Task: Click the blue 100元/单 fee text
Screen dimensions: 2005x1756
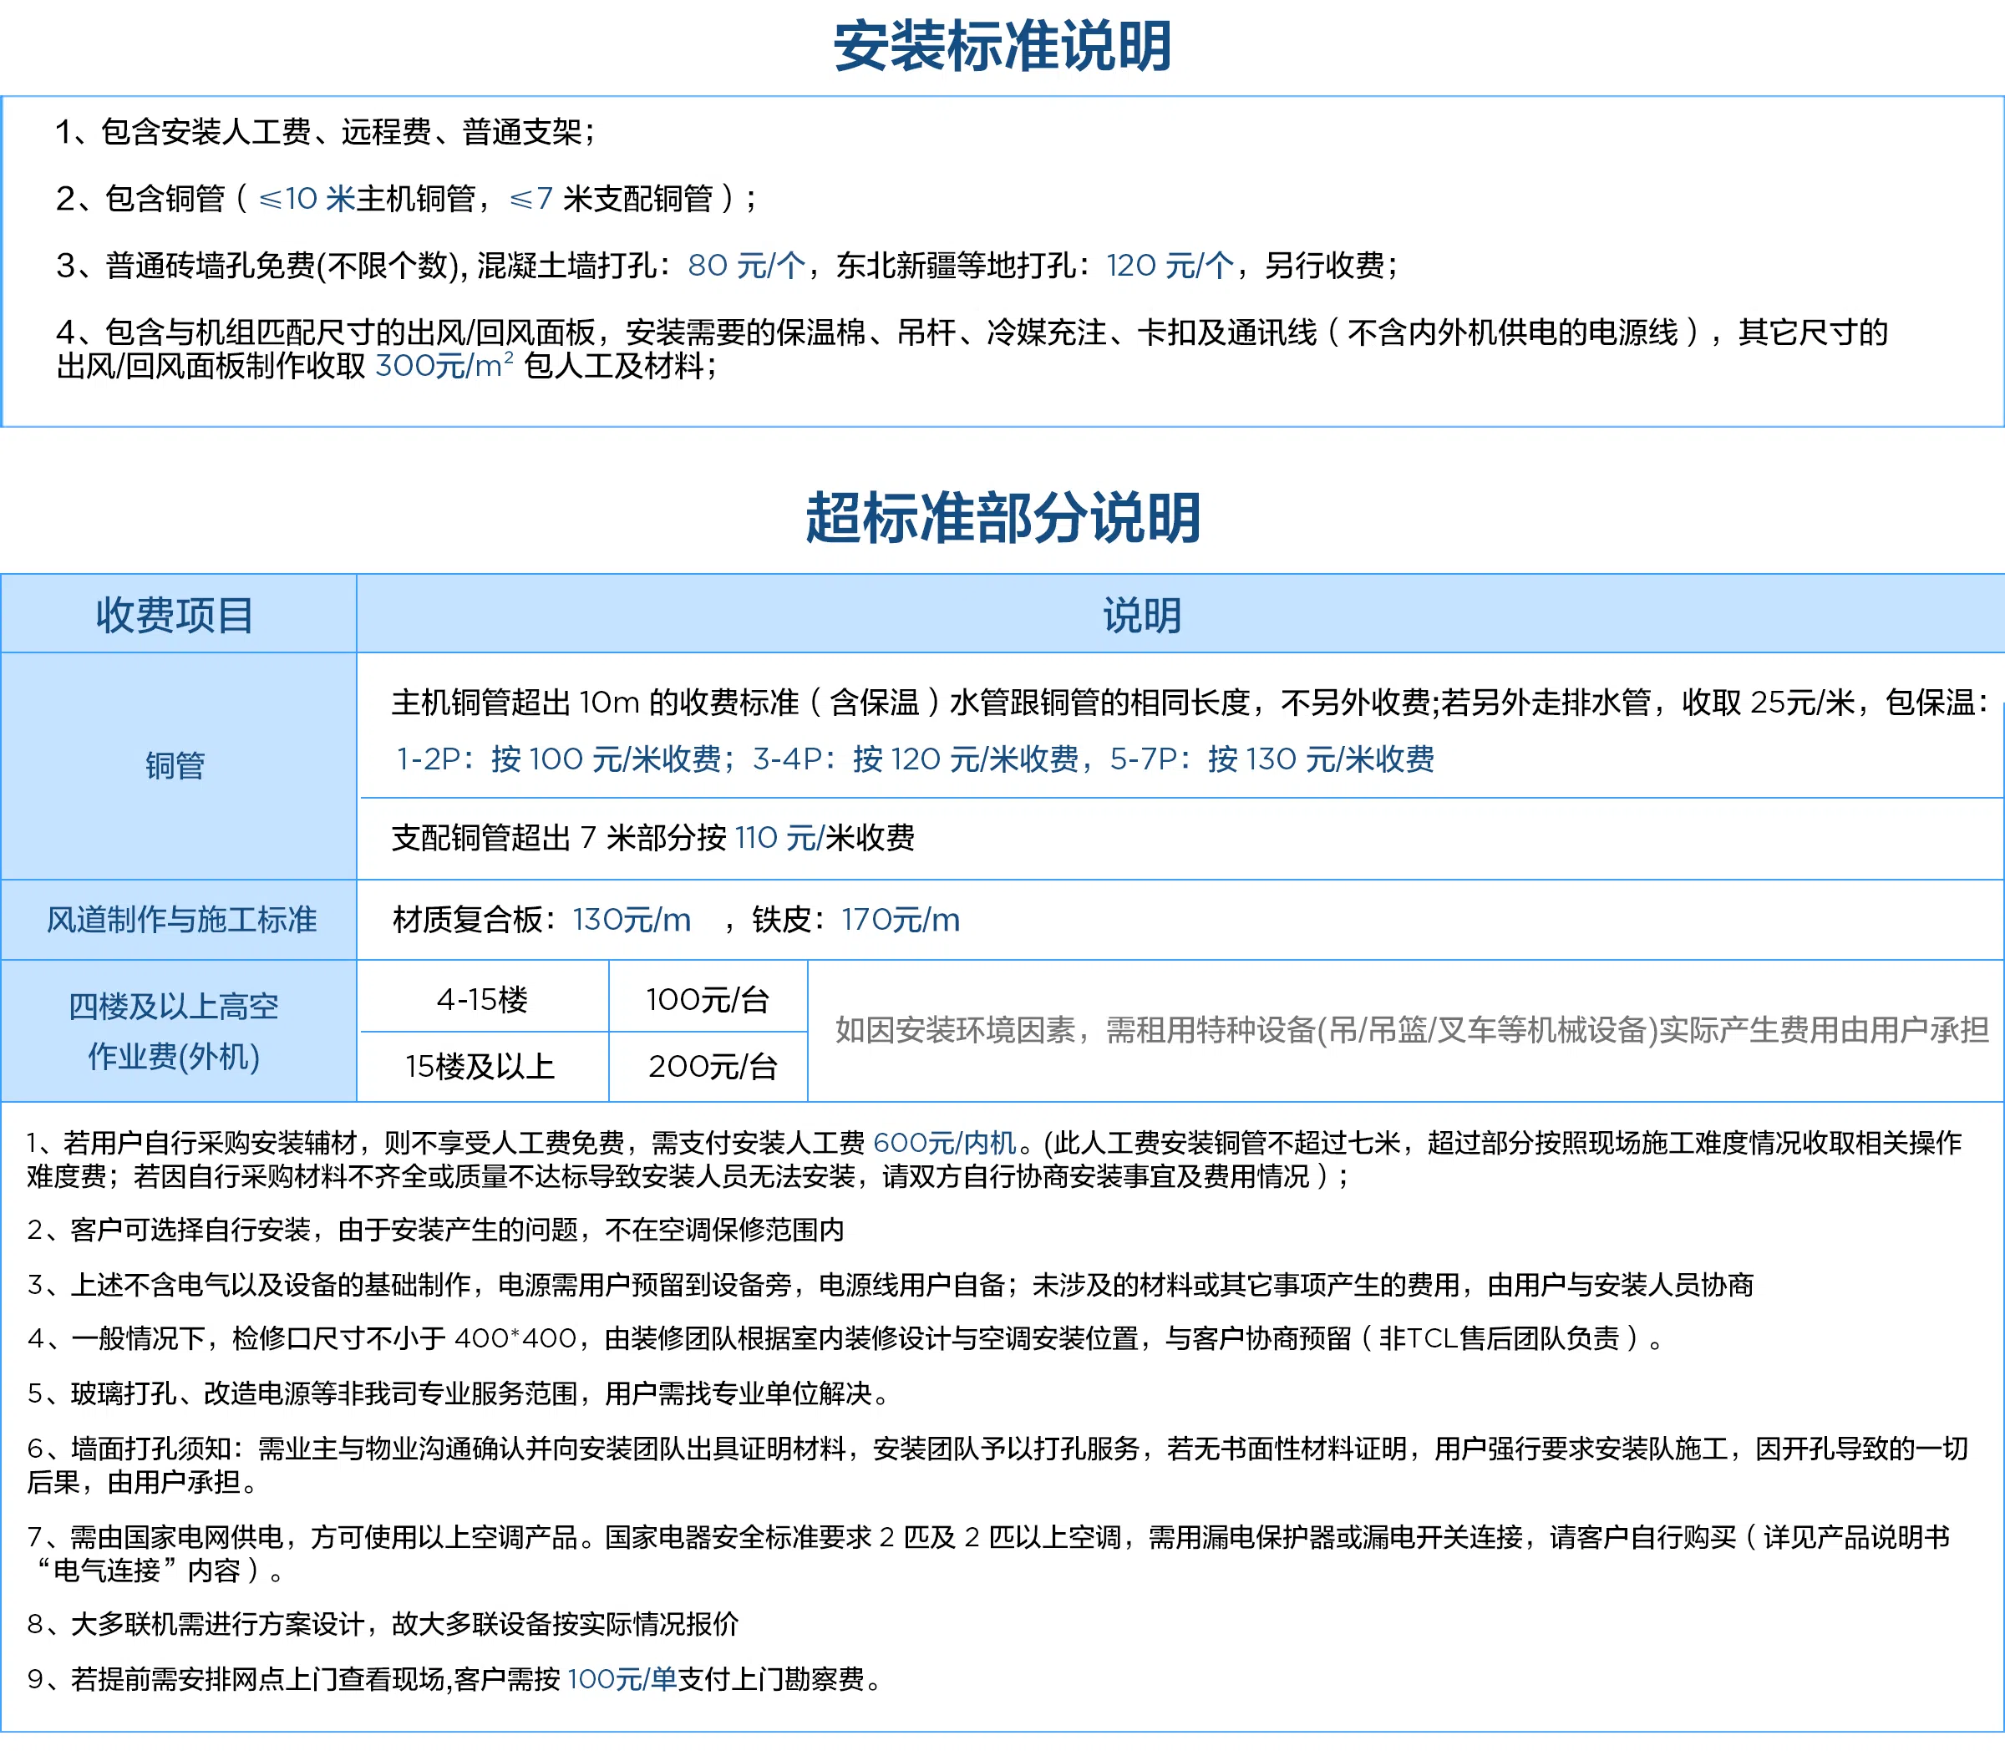Action: pyautogui.click(x=622, y=1678)
